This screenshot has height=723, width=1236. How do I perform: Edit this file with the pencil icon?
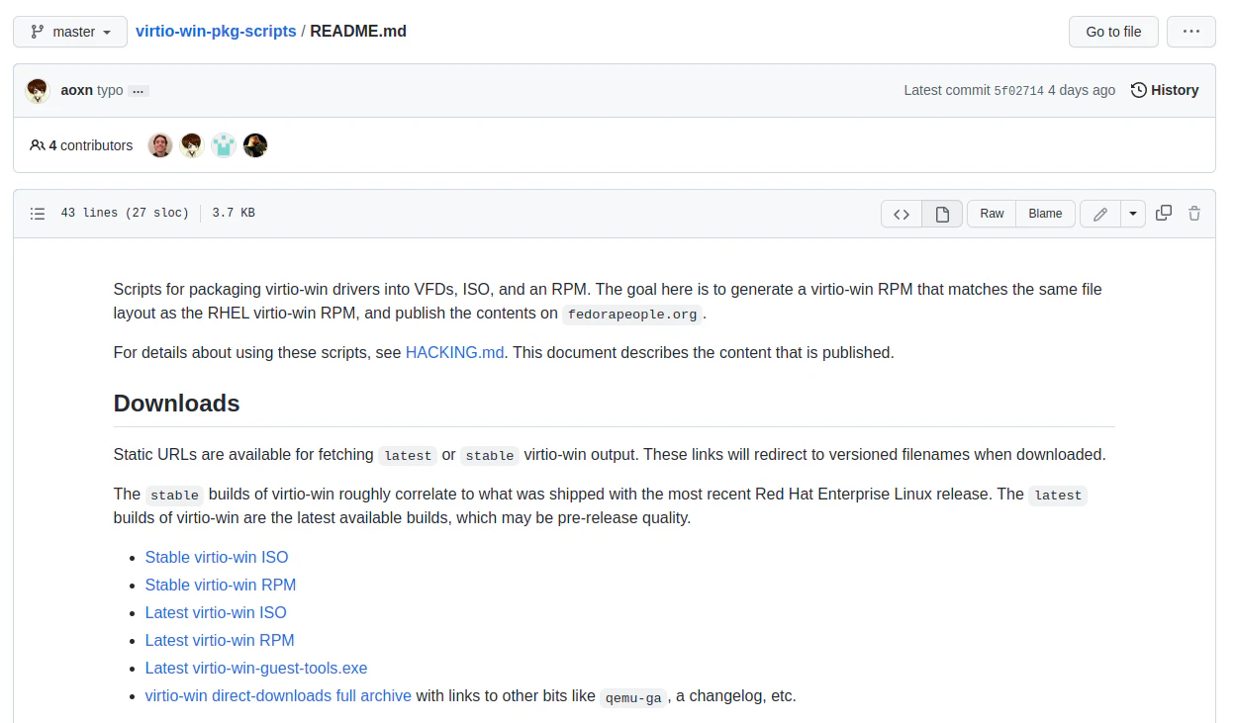[1100, 214]
